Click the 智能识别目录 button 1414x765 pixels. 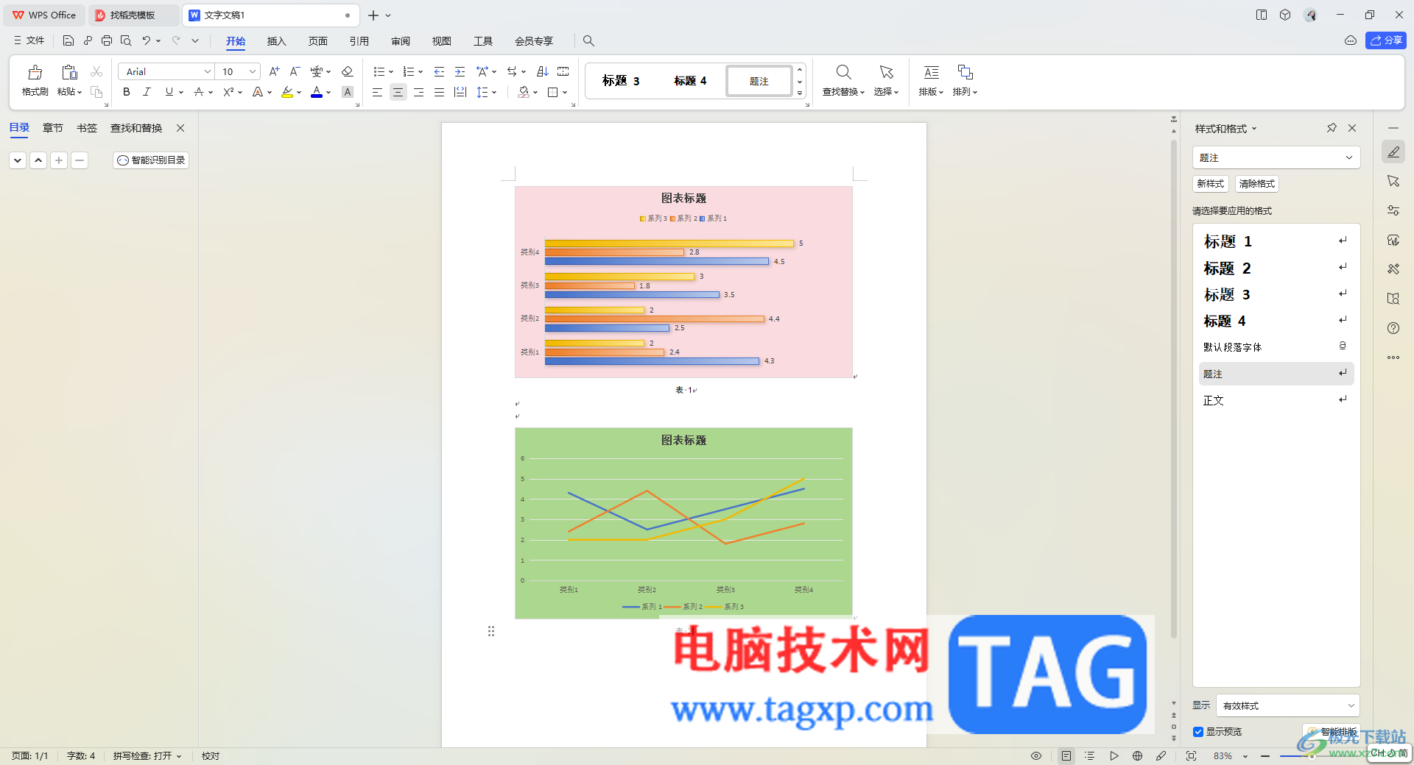point(151,160)
